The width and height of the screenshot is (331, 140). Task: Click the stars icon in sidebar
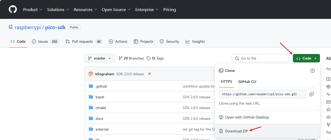[328, 110]
